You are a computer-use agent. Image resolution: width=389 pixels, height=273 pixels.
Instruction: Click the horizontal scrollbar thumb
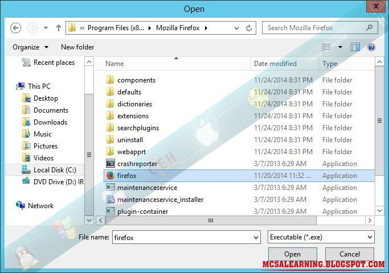point(211,220)
